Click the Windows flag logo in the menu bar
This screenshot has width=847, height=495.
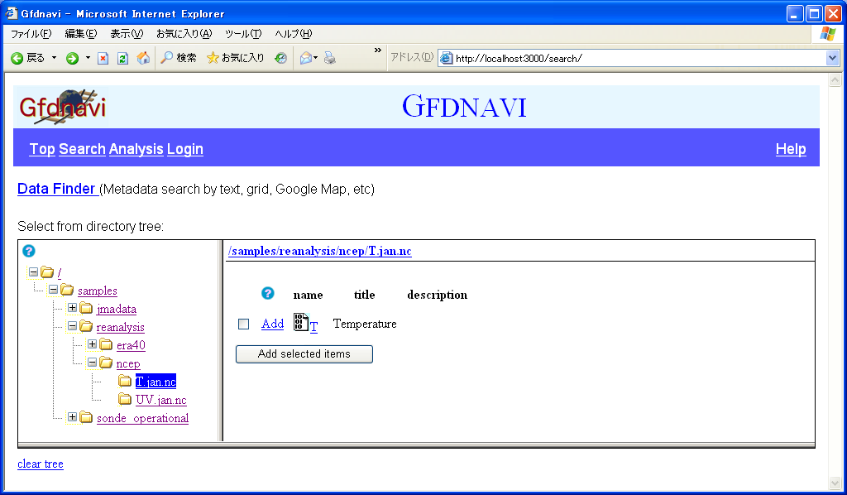coord(827,33)
